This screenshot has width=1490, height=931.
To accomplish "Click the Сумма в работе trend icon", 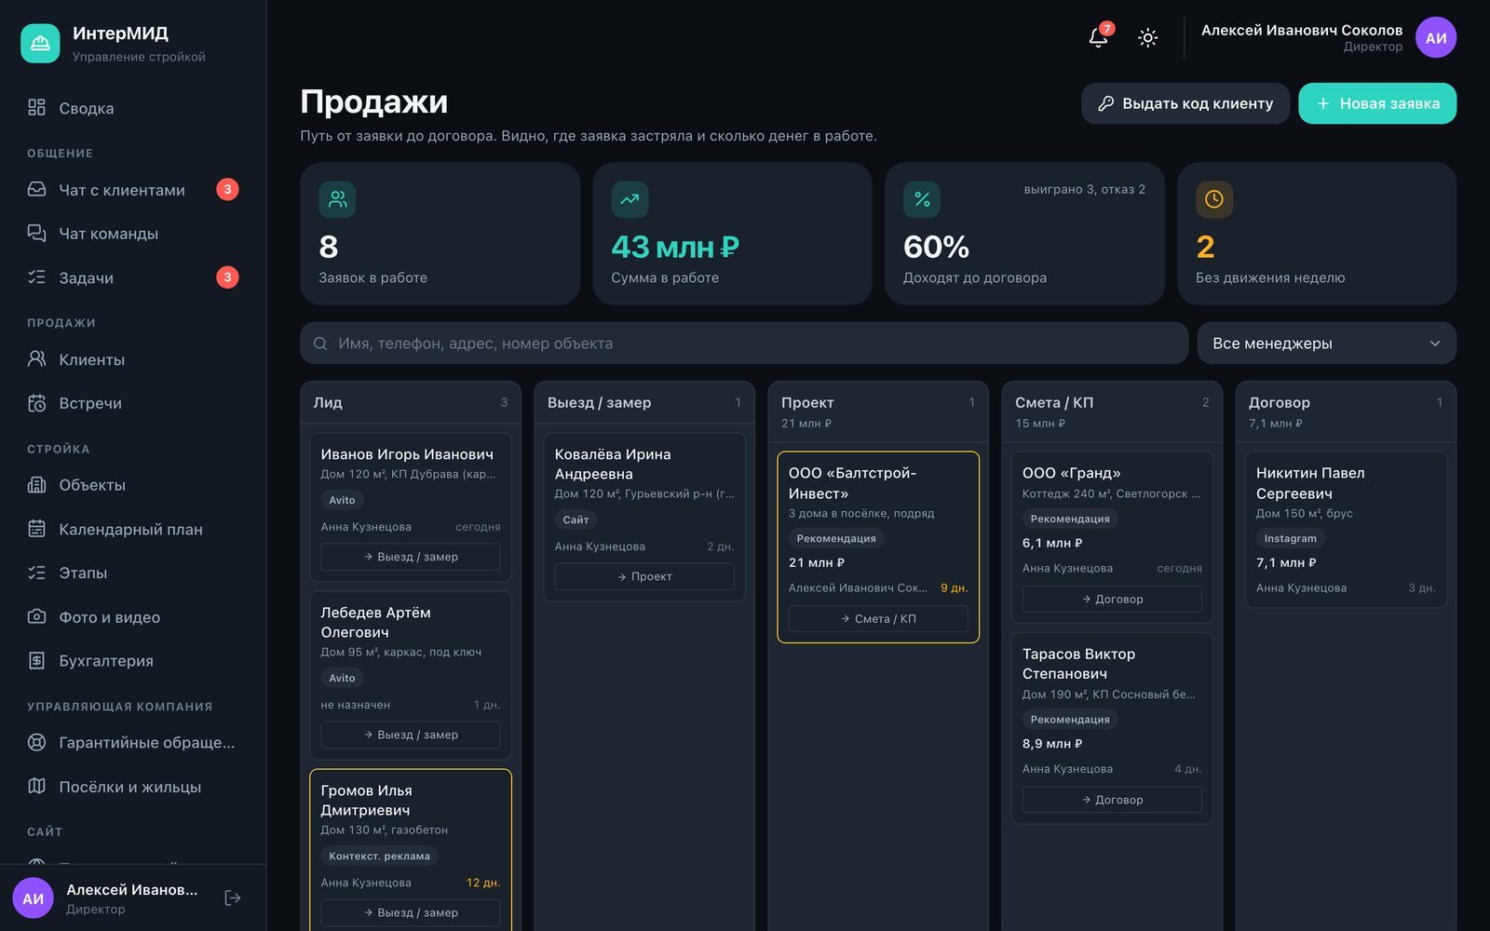I will point(630,199).
